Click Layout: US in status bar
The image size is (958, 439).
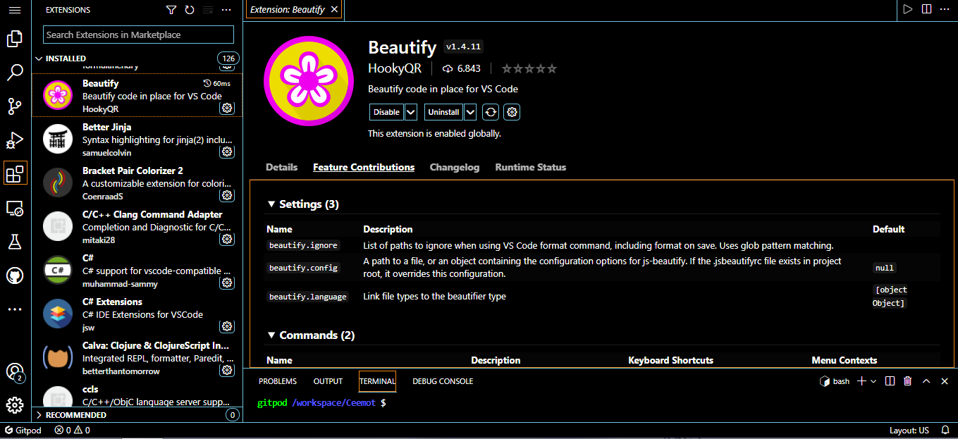tap(909, 431)
